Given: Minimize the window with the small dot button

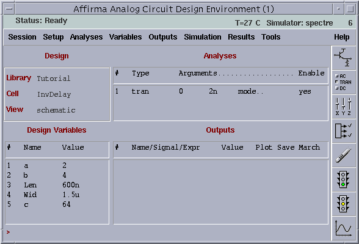Looking at the screenshot, I should pos(338,9).
